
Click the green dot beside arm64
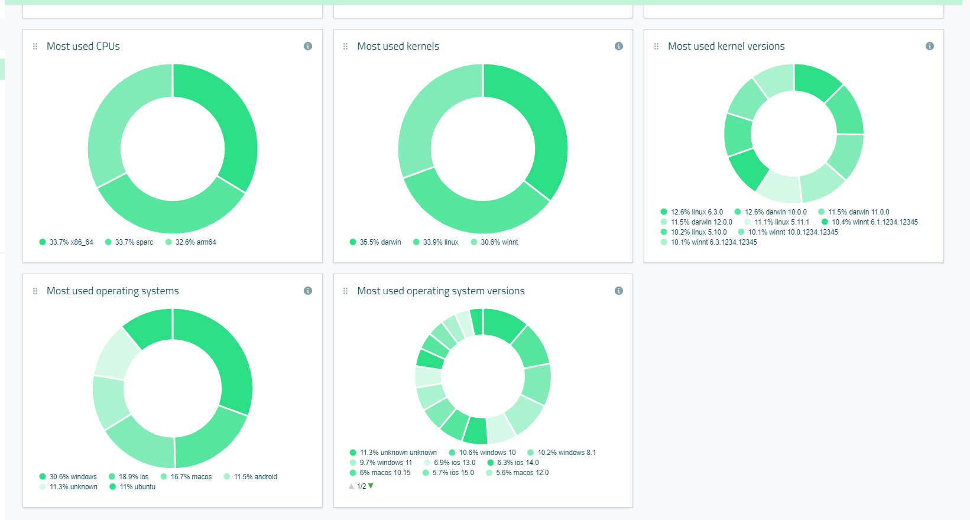pyautogui.click(x=169, y=242)
